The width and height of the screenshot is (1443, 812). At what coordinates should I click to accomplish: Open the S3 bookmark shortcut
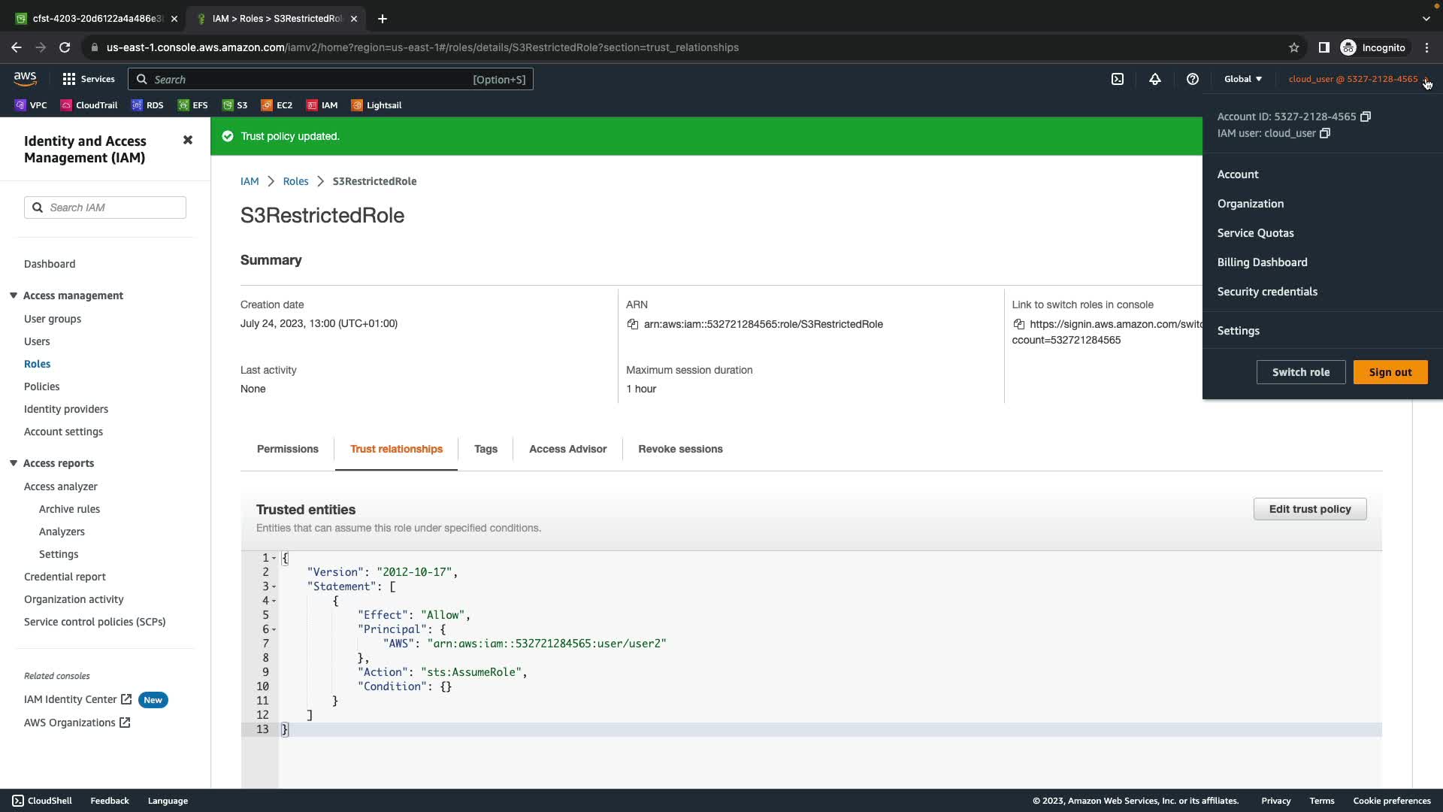[x=234, y=105]
